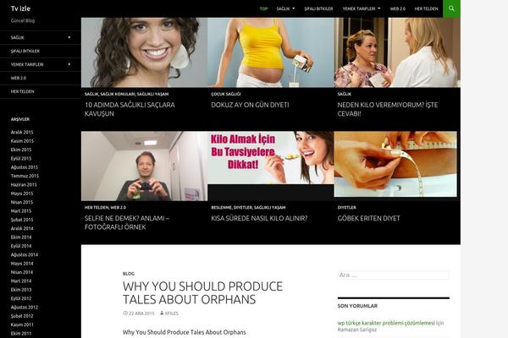
Task: Open the Temmuz 2015 archive
Action: 25,176
